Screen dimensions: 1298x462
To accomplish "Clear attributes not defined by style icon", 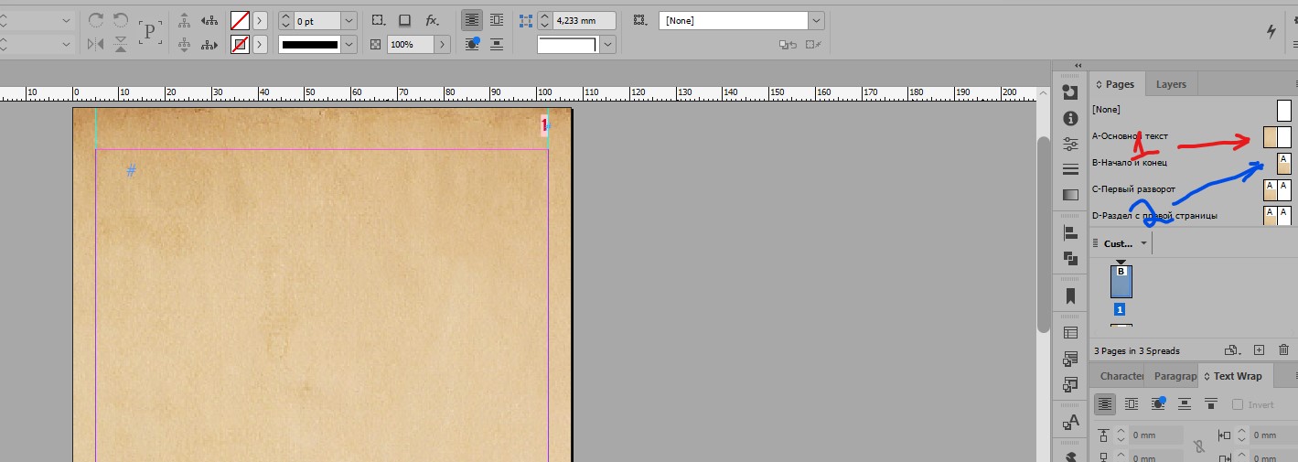I will pyautogui.click(x=812, y=44).
